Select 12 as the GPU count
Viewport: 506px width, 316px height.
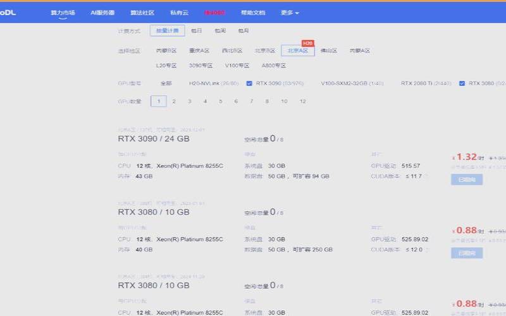click(x=302, y=101)
